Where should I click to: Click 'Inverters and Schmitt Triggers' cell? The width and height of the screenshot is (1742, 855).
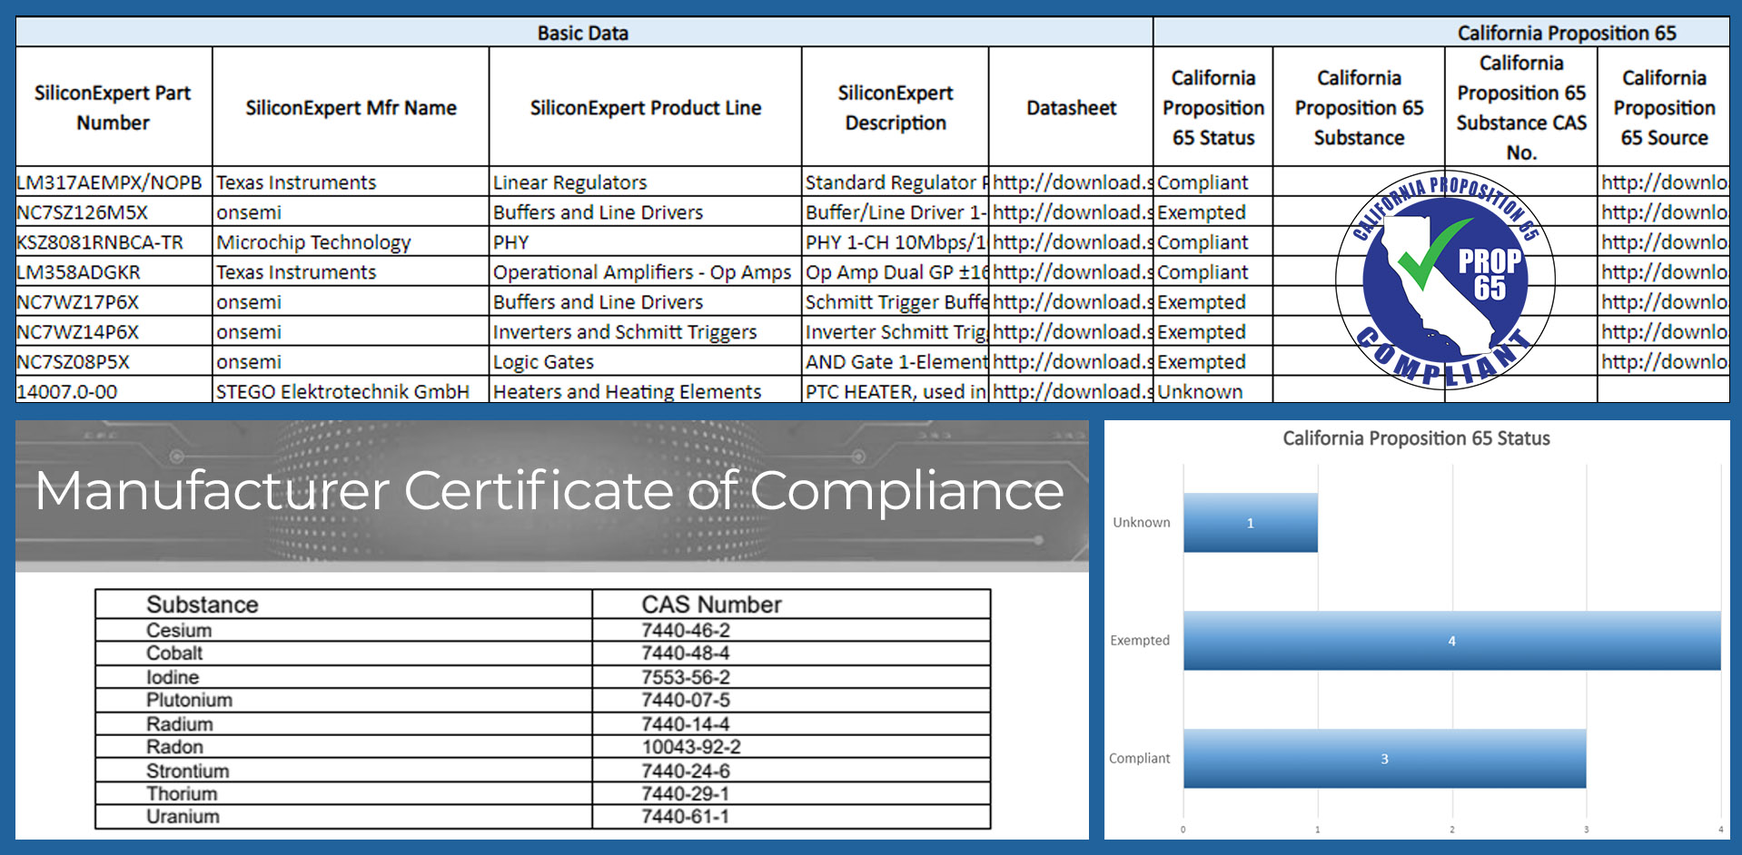(x=646, y=331)
